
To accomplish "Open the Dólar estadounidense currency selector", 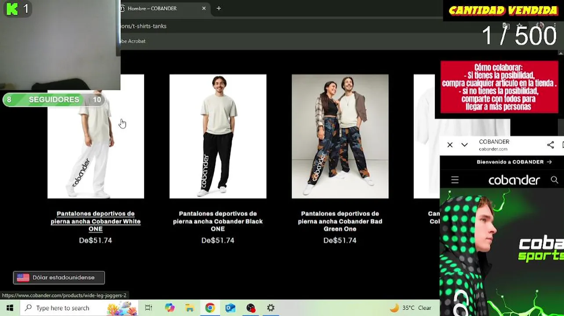I will [x=59, y=277].
